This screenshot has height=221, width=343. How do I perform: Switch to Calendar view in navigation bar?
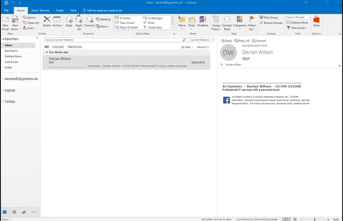14,212
